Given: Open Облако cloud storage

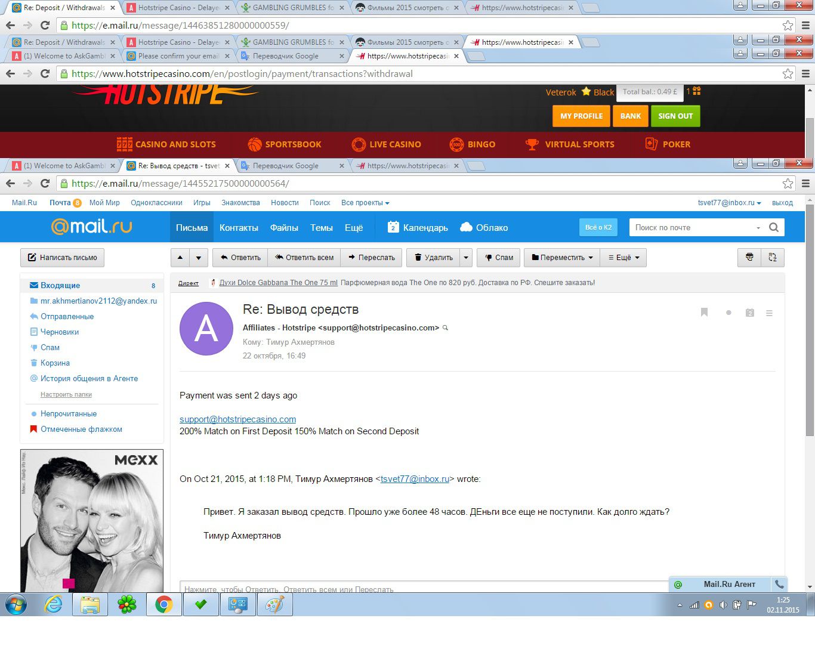Looking at the screenshot, I should coord(484,227).
